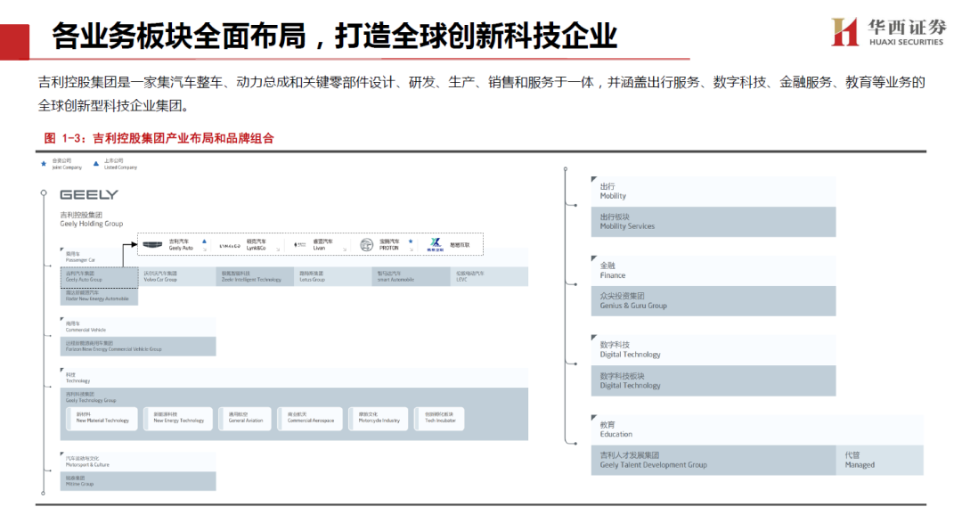Click the Geely Technology Group label
This screenshot has width=962, height=507.
click(x=91, y=397)
